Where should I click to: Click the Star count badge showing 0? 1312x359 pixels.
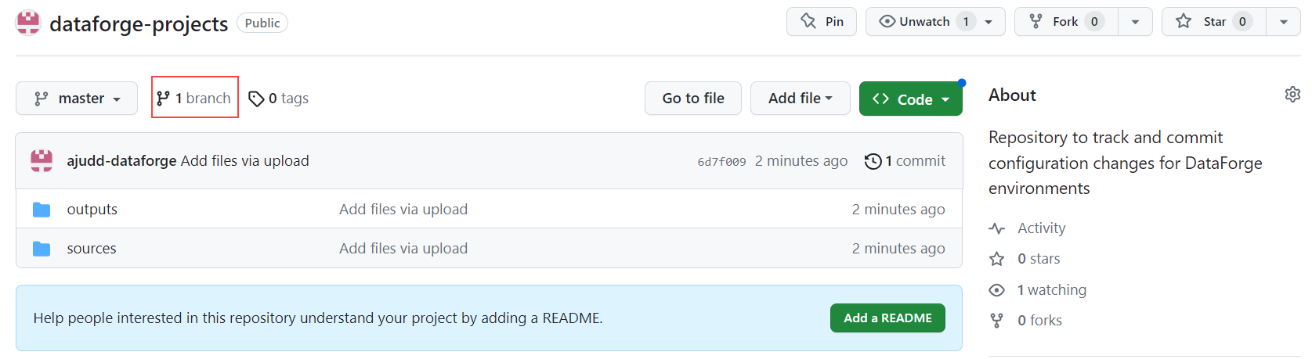[x=1242, y=22]
